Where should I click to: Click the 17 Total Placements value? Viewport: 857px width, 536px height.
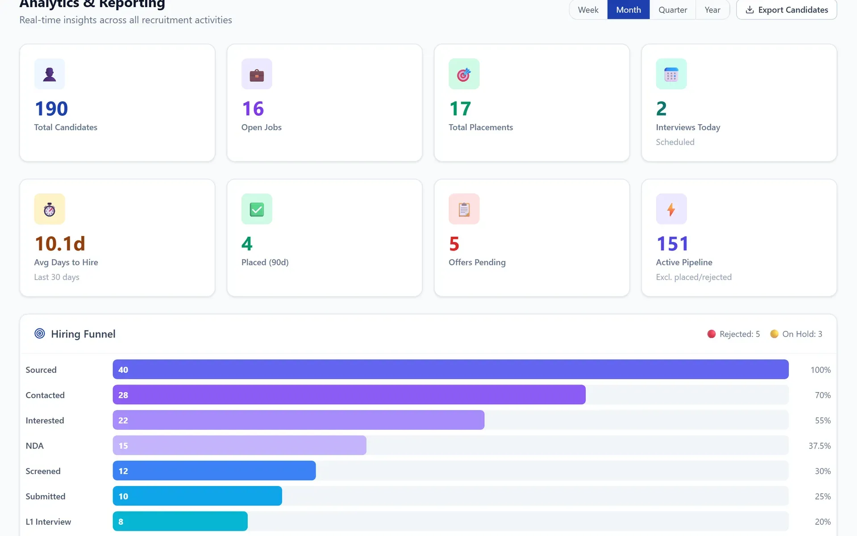(460, 109)
